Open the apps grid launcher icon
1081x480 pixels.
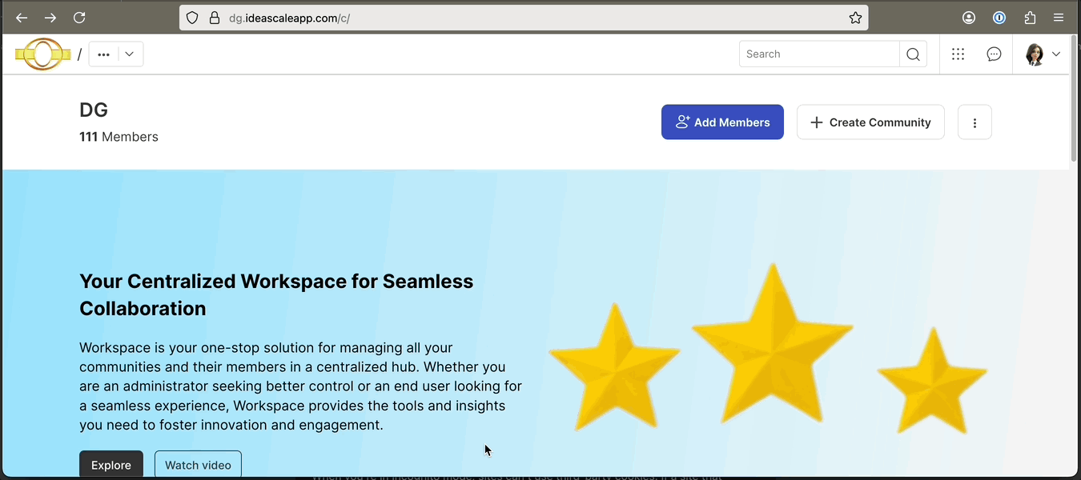[x=958, y=54]
